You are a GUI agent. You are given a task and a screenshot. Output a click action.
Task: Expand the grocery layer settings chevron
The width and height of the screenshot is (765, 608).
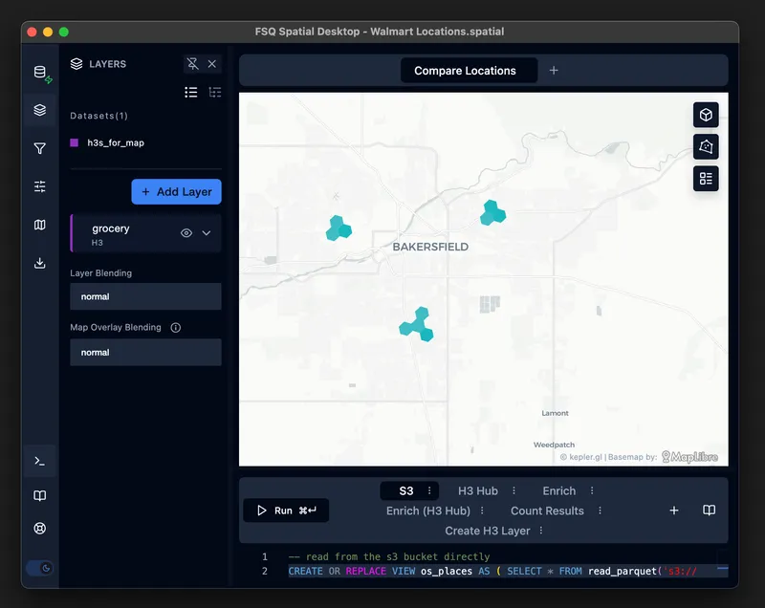coord(207,233)
